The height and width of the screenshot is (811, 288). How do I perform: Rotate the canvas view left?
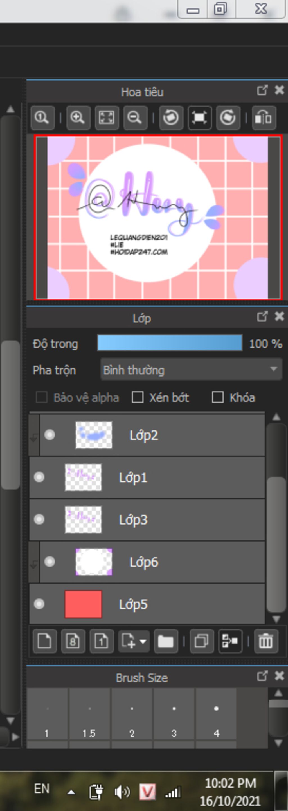pos(171,118)
